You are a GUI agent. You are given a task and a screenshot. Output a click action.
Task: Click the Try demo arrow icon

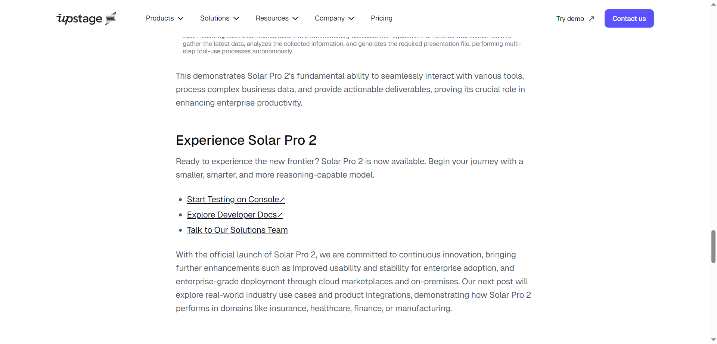(x=592, y=19)
